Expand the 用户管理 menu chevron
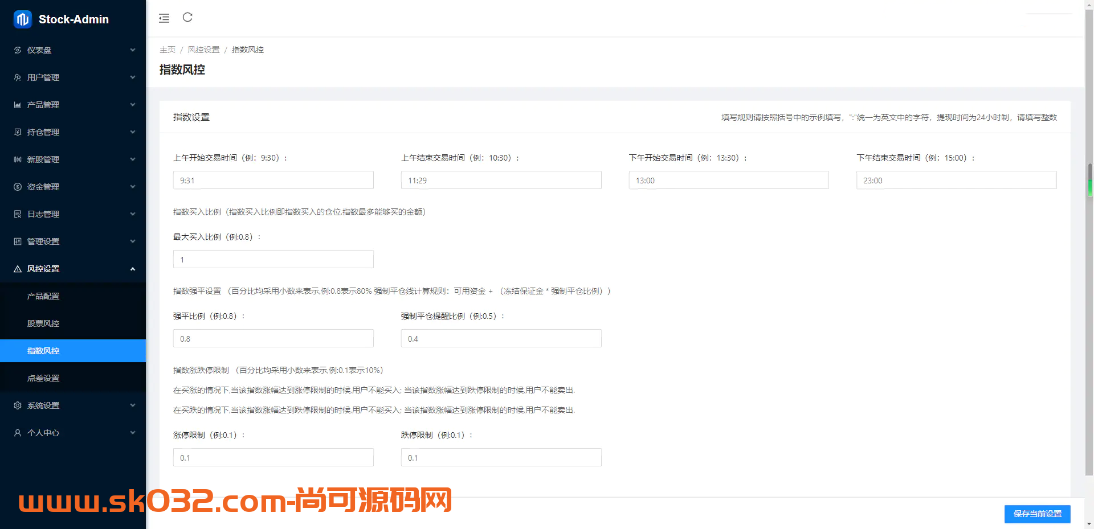 point(133,77)
